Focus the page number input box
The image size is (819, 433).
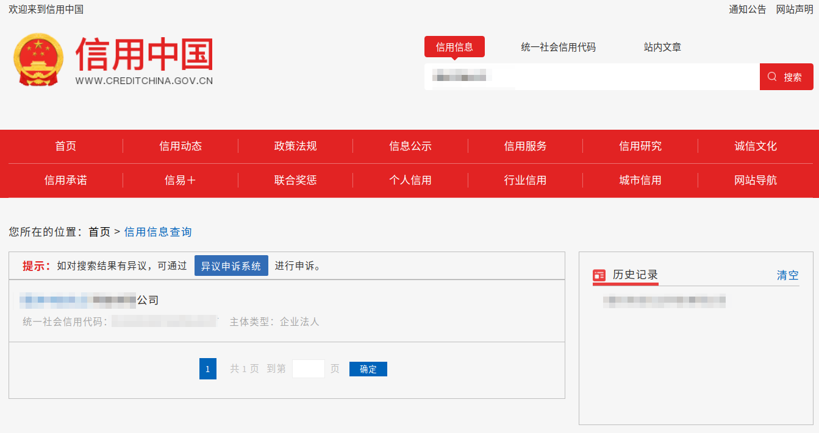[309, 369]
